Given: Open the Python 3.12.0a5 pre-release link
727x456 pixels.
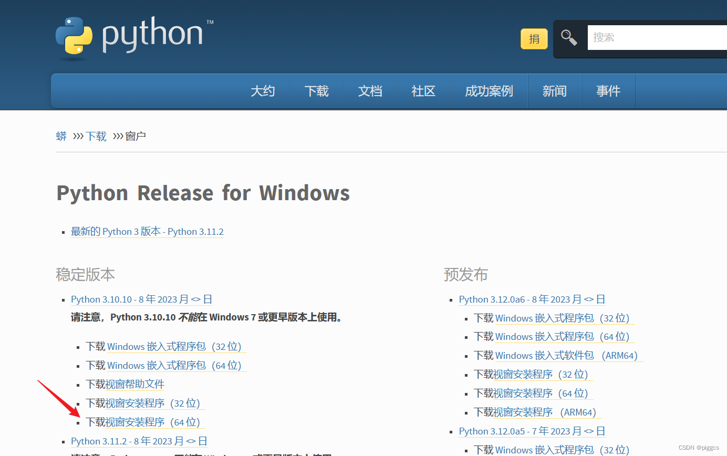Looking at the screenshot, I should (x=532, y=431).
